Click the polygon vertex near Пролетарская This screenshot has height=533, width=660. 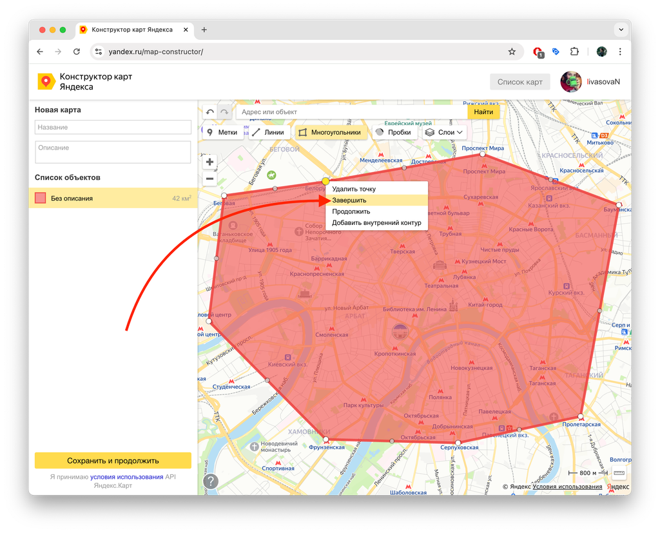coord(581,416)
